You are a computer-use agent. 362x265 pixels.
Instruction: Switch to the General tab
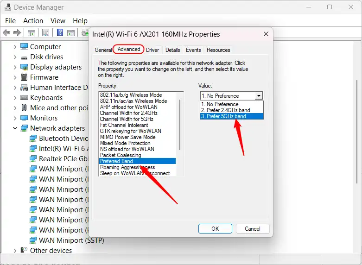(103, 50)
